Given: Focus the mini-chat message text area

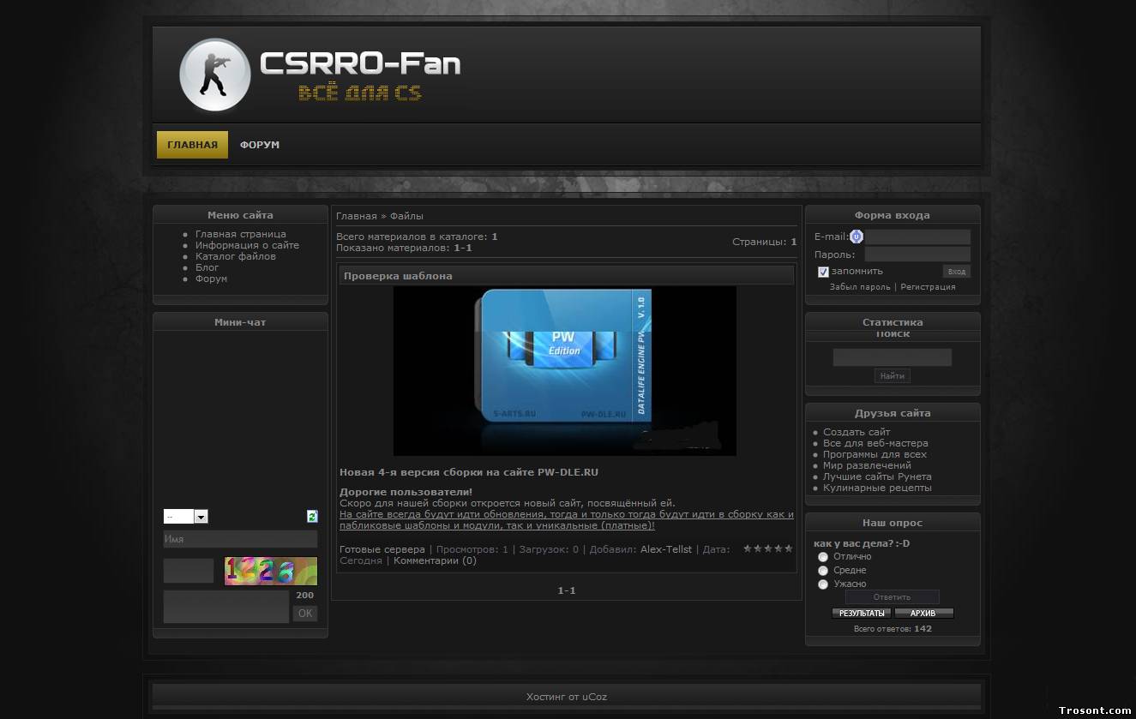Looking at the screenshot, I should pyautogui.click(x=226, y=607).
